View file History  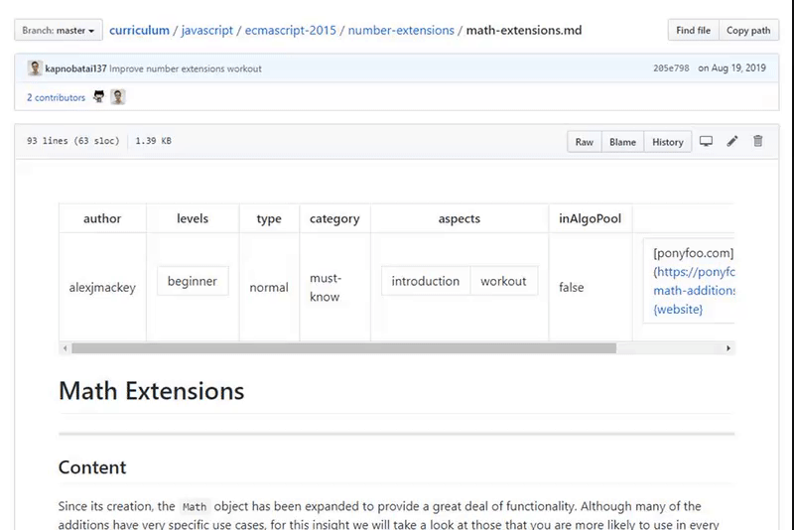[x=667, y=142]
